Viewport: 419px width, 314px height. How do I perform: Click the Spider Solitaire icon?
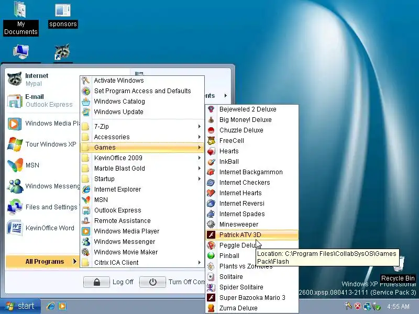[x=211, y=287]
